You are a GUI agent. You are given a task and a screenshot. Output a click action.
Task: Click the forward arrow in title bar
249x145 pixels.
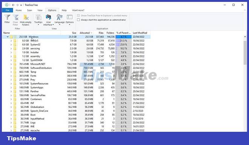pyautogui.click(x=17, y=5)
